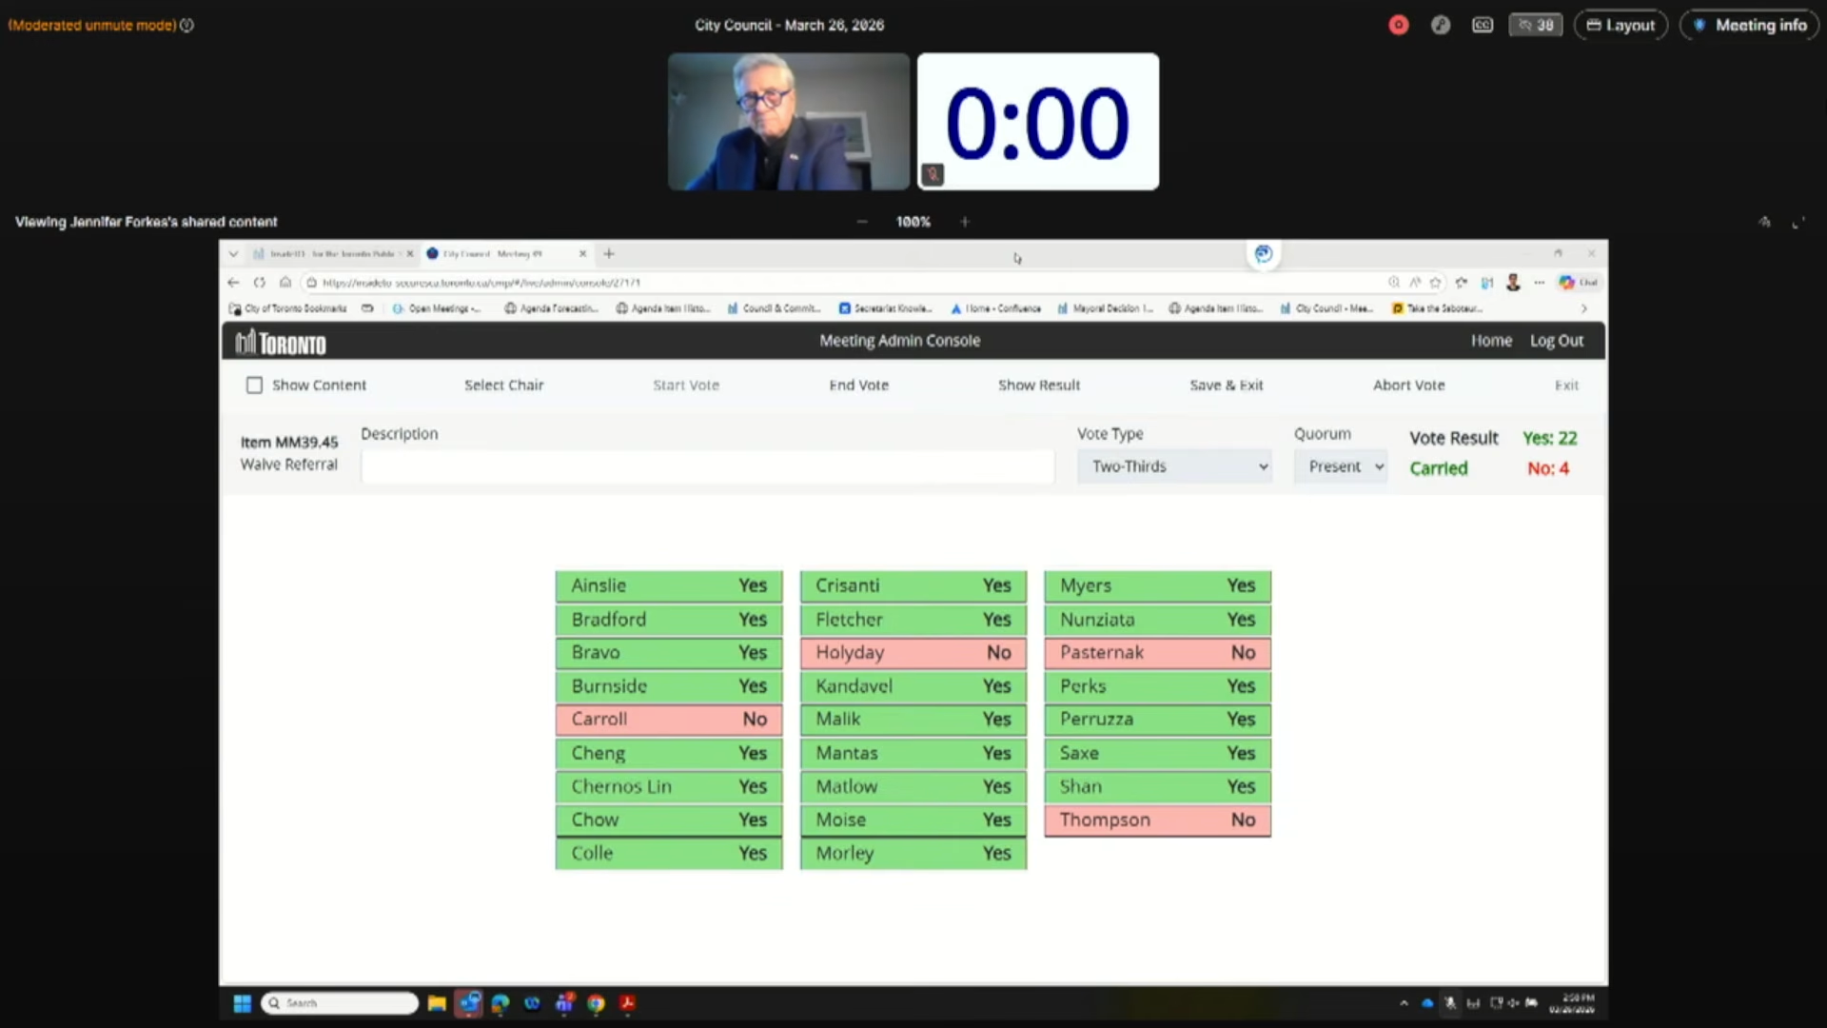Click Pasternak's No vote row
Screen dimensions: 1827x1028
pyautogui.click(x=1158, y=653)
